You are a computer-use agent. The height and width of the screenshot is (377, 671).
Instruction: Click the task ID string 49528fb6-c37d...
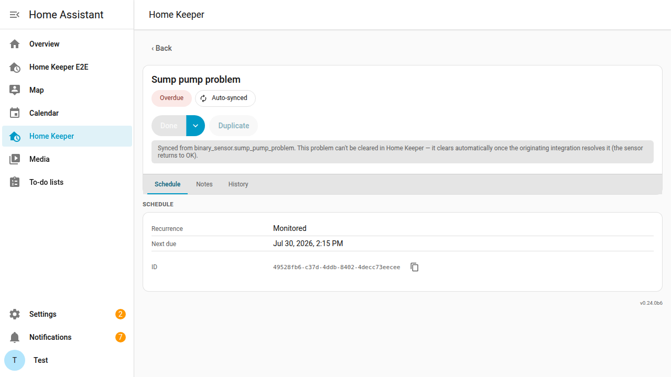337,267
